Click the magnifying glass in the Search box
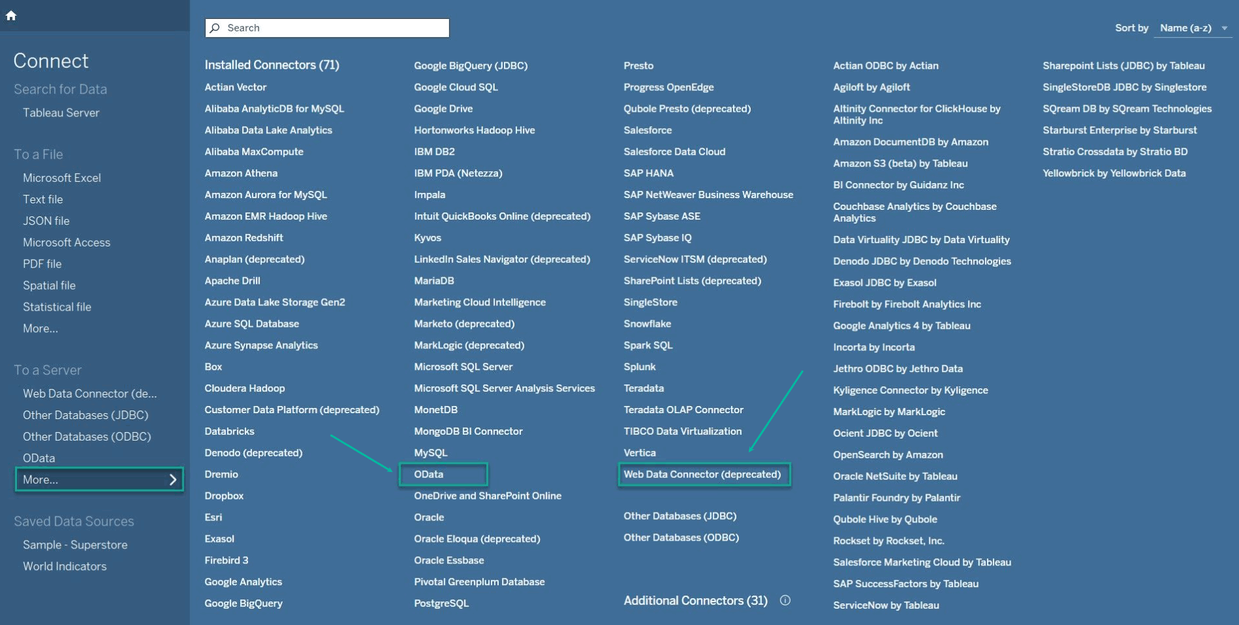The image size is (1239, 625). point(216,27)
